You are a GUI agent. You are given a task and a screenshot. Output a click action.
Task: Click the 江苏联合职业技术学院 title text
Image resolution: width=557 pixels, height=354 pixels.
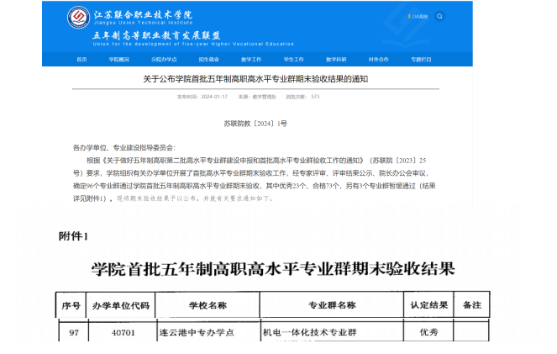(x=143, y=14)
